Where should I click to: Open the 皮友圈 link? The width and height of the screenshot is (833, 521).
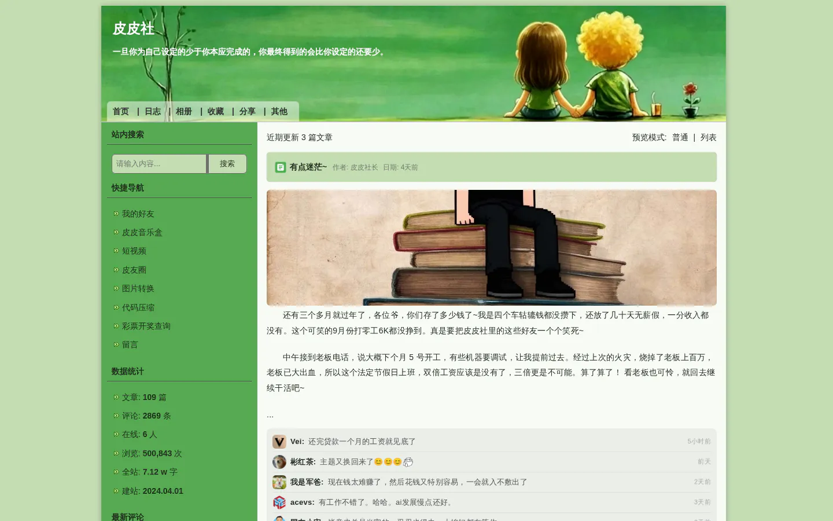(134, 270)
